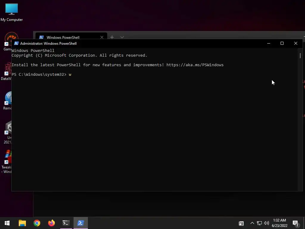This screenshot has height=229, width=305.
Task: Open News and interests tray icon
Action: tap(241, 223)
